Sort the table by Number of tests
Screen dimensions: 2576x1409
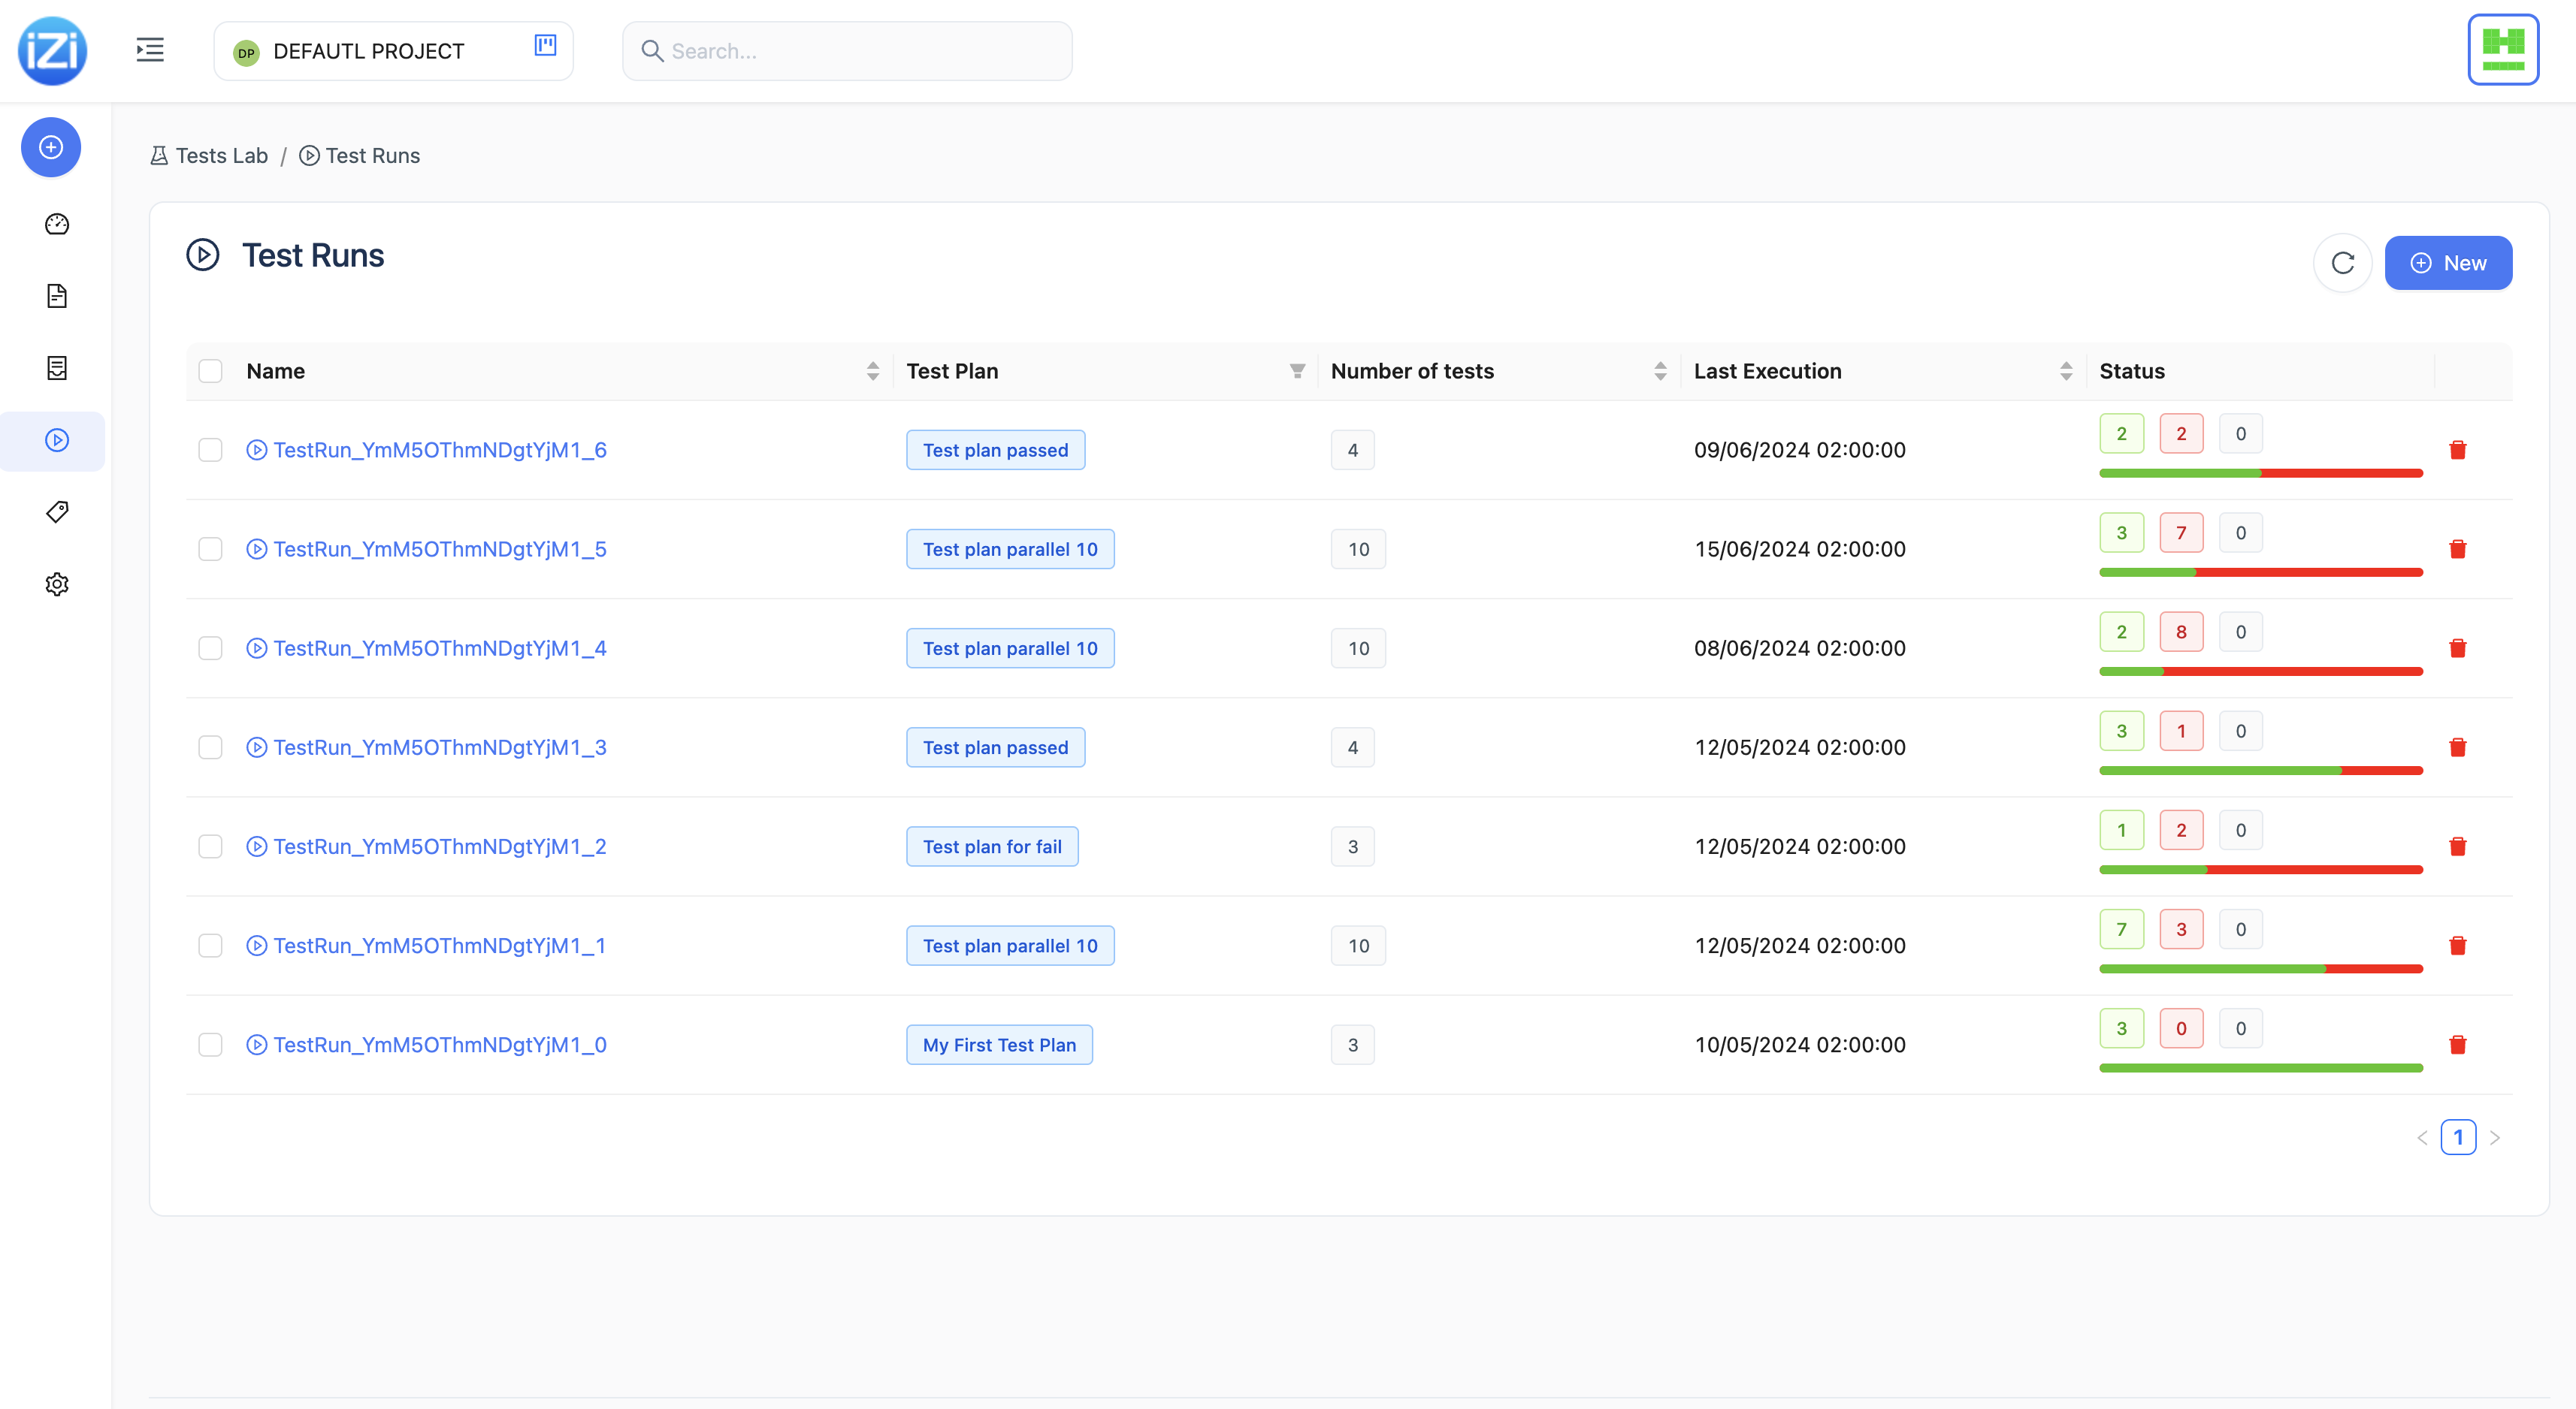coord(1661,371)
